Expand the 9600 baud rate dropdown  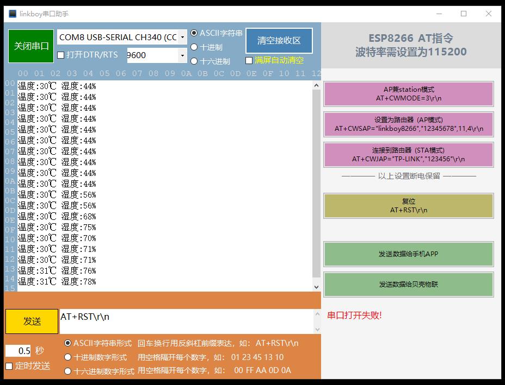[182, 55]
